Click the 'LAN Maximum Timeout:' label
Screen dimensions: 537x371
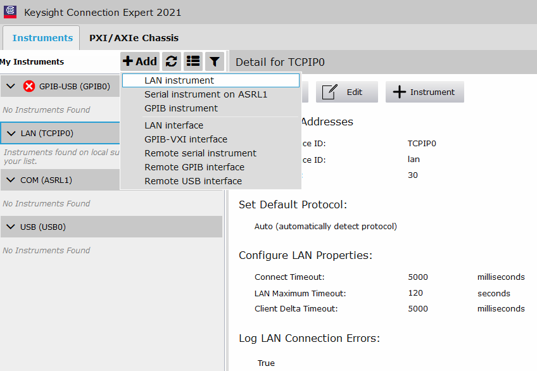[x=300, y=293]
